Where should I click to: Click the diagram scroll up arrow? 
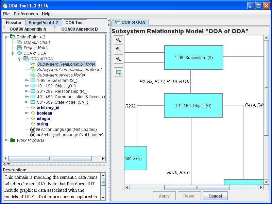coord(266,38)
